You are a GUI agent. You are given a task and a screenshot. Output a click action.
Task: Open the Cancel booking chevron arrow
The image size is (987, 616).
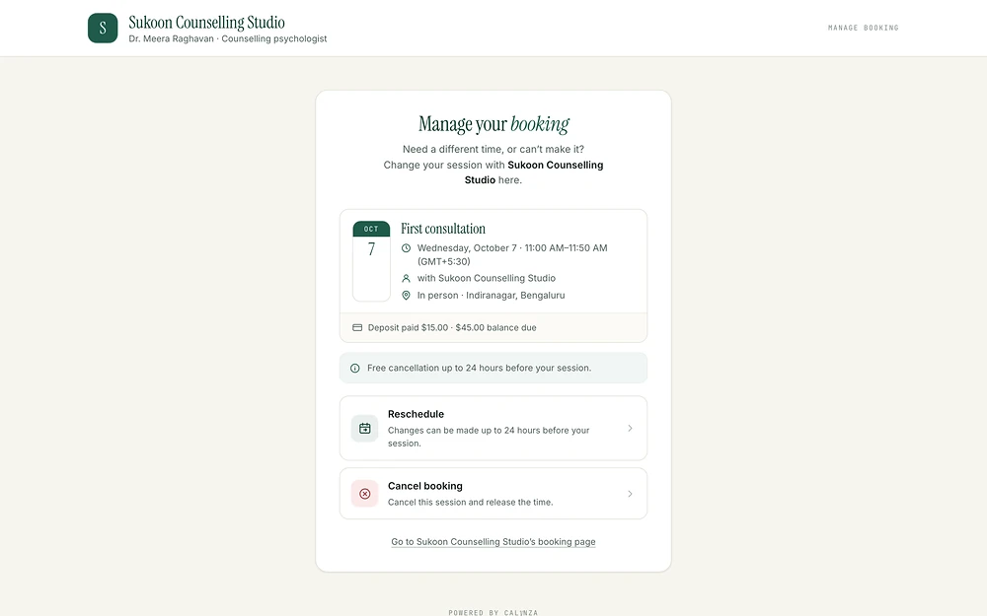click(630, 494)
